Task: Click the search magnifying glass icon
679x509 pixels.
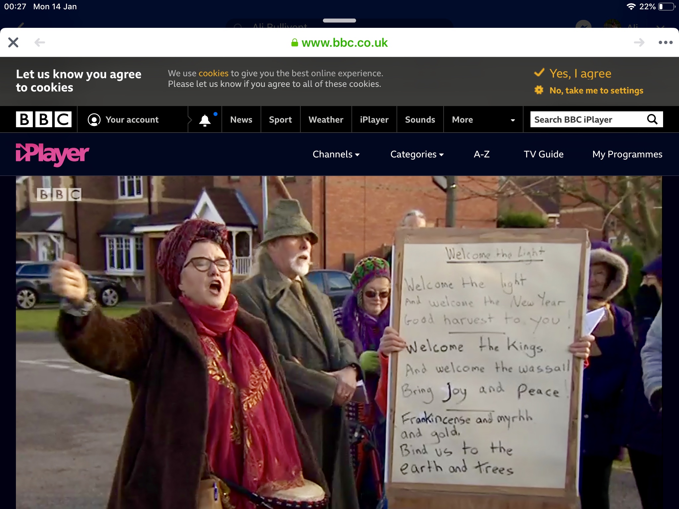Action: click(652, 119)
